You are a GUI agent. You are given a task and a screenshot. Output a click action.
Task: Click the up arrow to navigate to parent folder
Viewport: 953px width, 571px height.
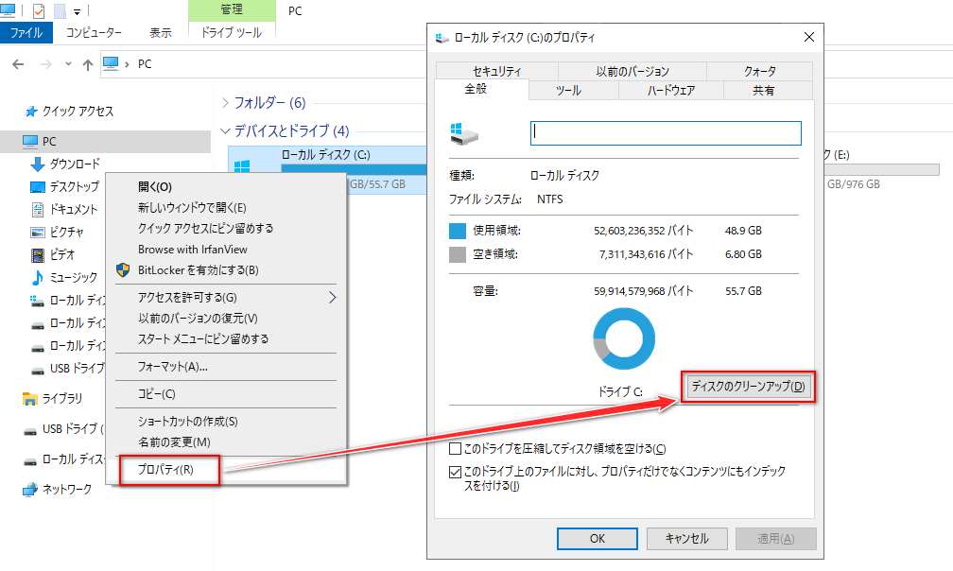click(86, 63)
